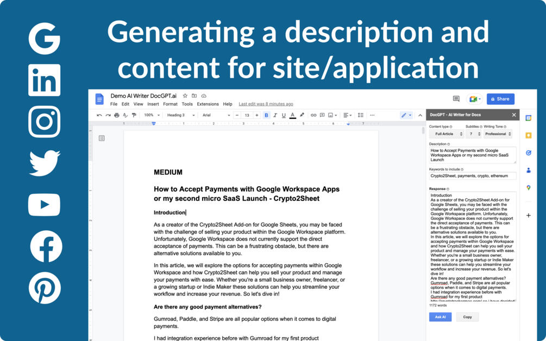Move the document using the folder icon
Image resolution: width=546 pixels, height=341 pixels.
[x=194, y=96]
